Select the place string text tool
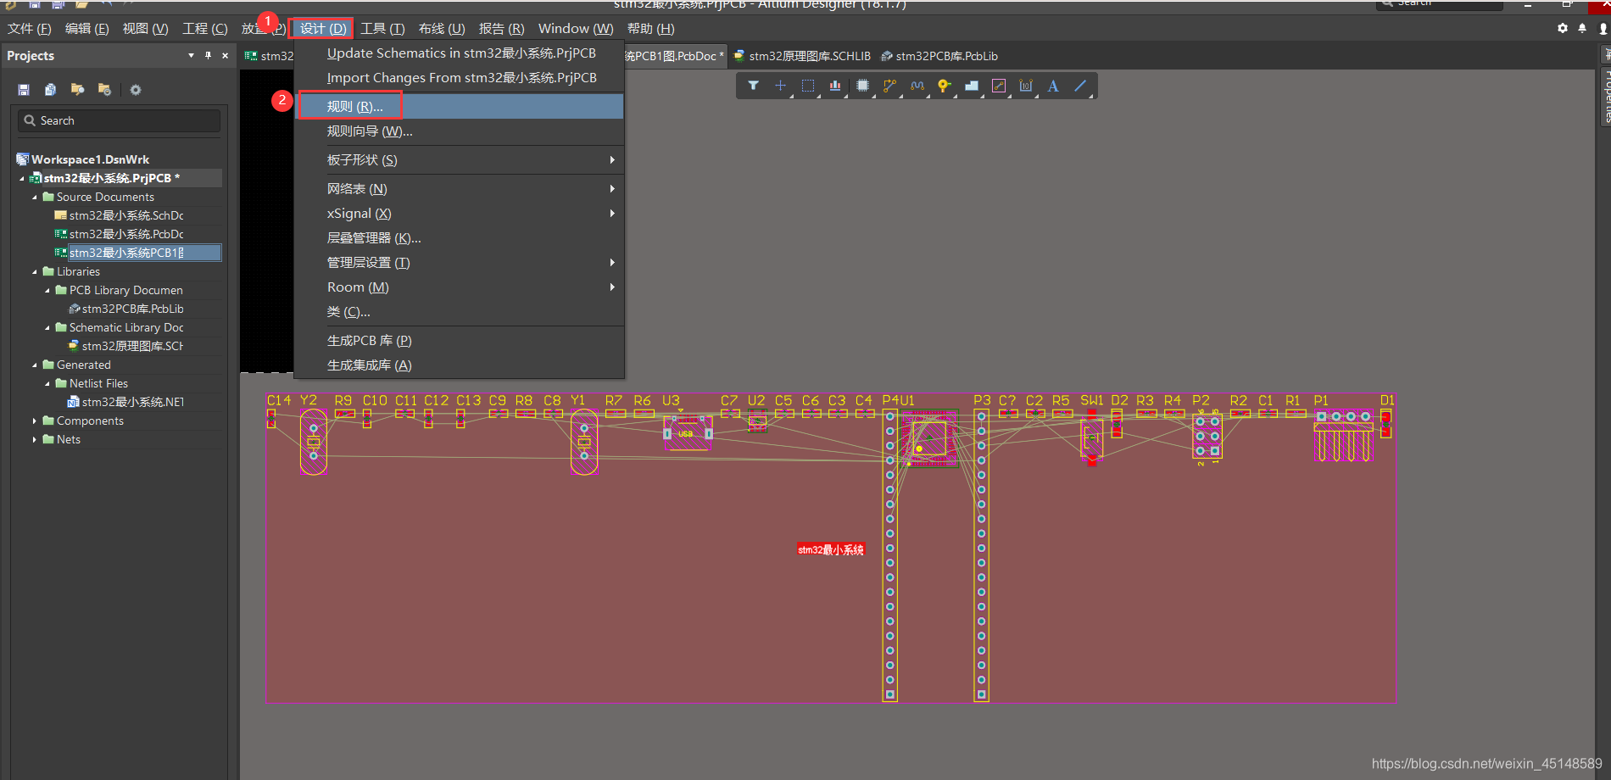The height and width of the screenshot is (780, 1611). (1053, 86)
